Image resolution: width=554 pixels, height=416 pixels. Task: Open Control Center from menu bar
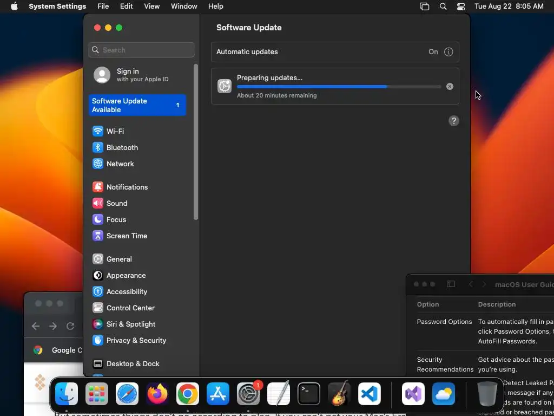461,6
